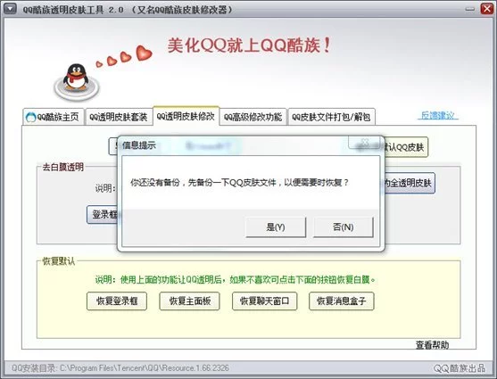The image size is (497, 379).
Task: Click the penguin icon on QQ酷族主页 tab
Action: tap(31, 117)
